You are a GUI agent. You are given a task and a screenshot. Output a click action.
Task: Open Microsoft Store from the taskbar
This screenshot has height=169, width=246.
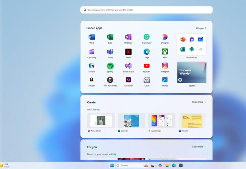tap(181, 166)
